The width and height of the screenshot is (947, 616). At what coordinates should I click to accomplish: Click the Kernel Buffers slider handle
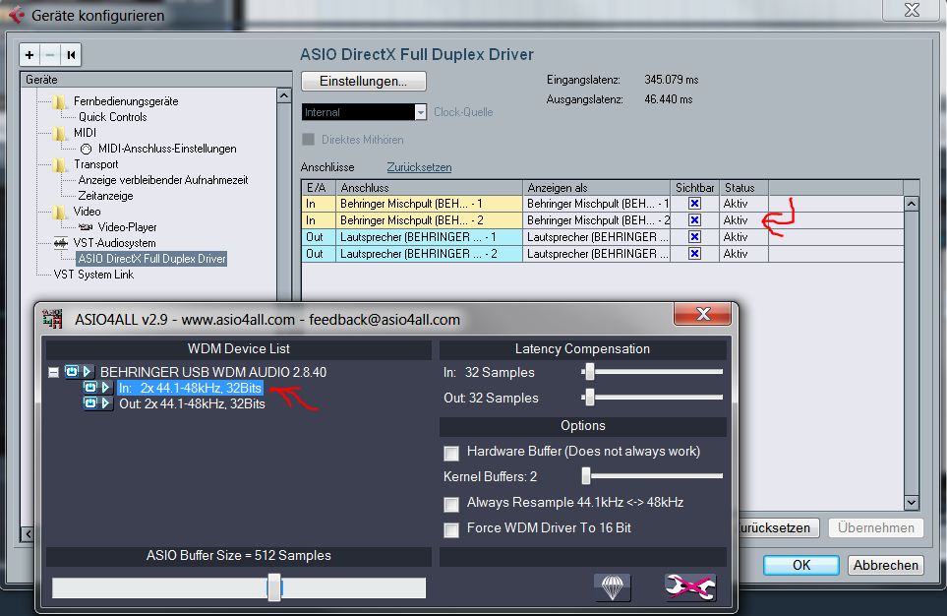click(586, 475)
